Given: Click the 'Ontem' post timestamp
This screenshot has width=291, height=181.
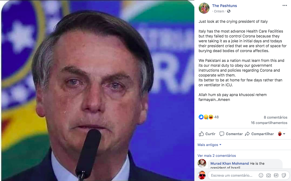Looking at the screenshot, I should pos(219,11).
